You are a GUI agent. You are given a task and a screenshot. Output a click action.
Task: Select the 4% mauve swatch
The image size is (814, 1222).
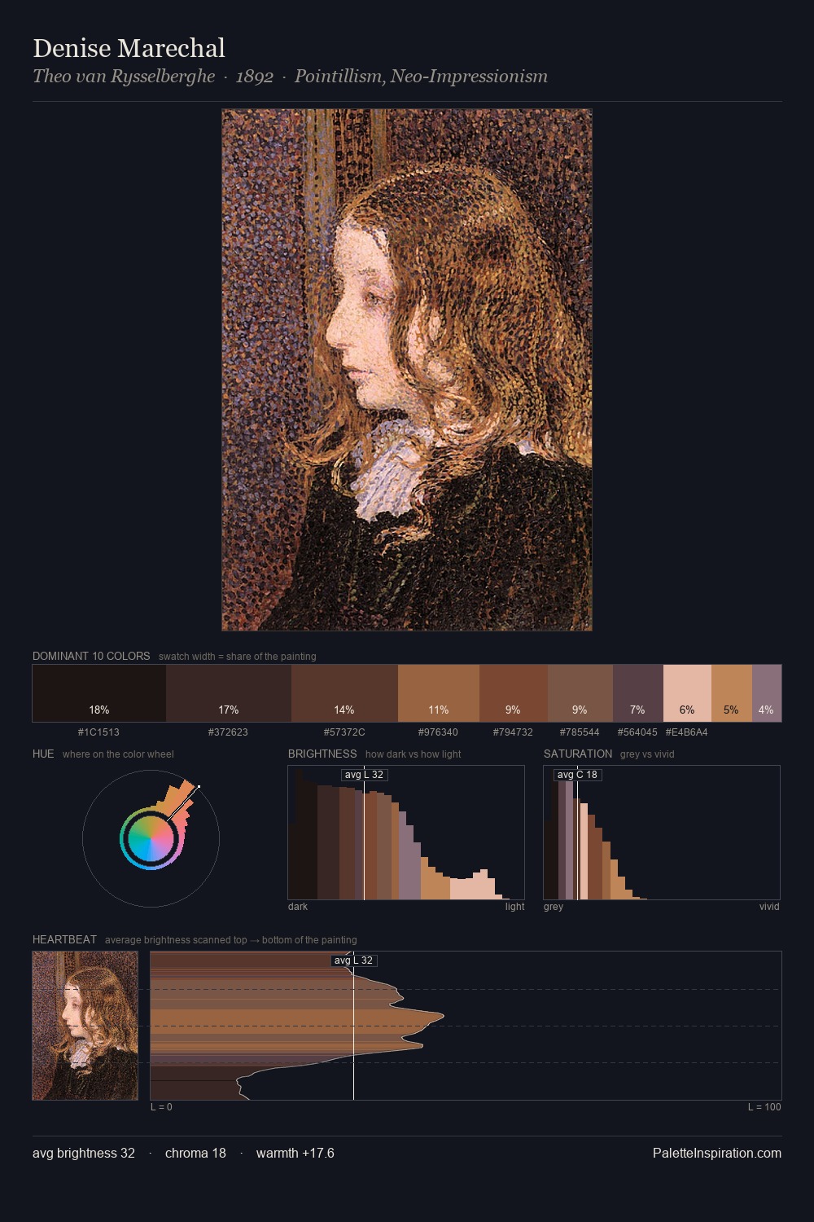(x=767, y=693)
